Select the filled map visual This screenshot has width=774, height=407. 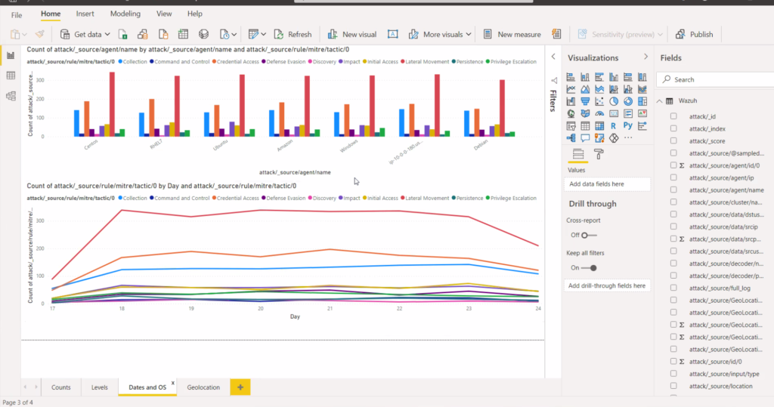pyautogui.click(x=585, y=113)
